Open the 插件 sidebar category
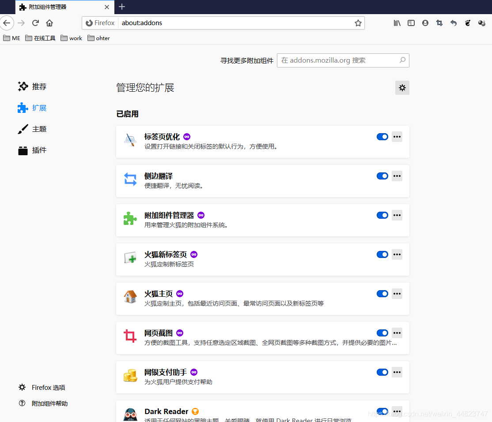The height and width of the screenshot is (422, 492). pos(32,150)
